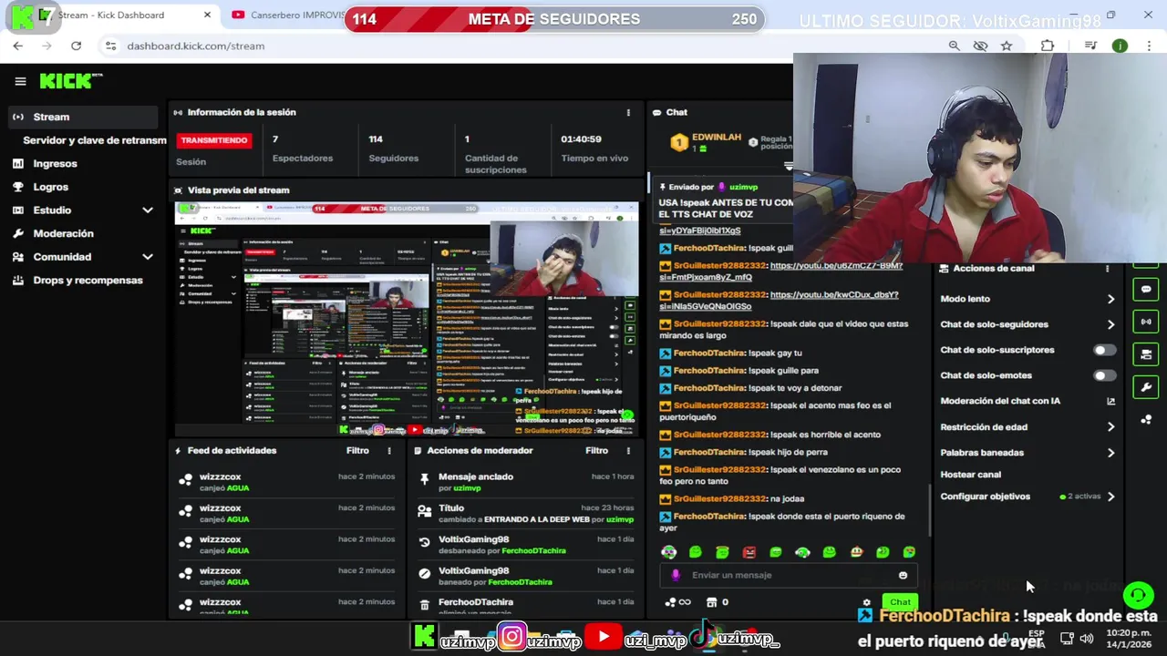This screenshot has width=1167, height=656.
Task: Click the TRANSMITIENDO status badge
Action: (x=214, y=140)
